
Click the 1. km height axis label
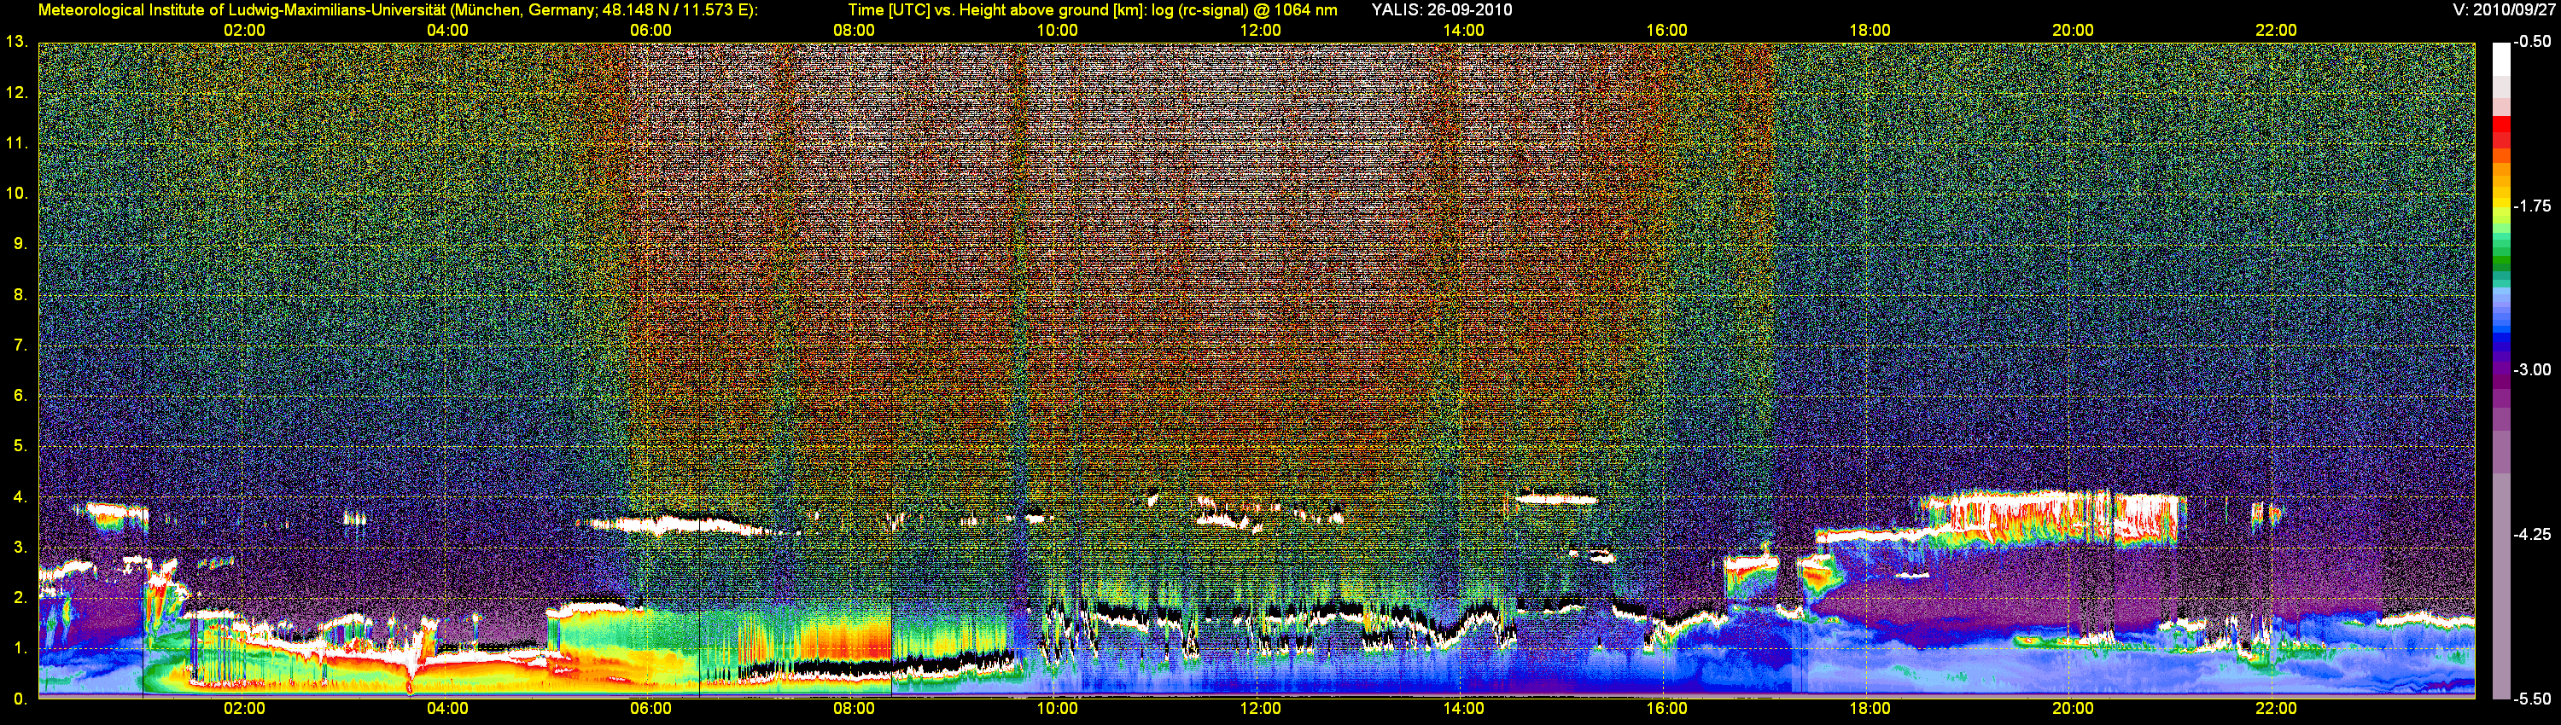(20, 648)
